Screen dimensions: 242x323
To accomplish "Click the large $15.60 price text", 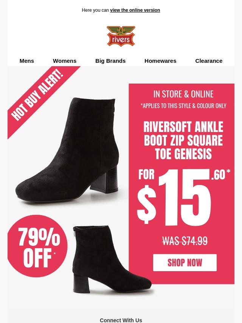I will tap(183, 197).
